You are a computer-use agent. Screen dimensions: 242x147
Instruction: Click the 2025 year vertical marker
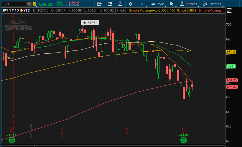tap(31, 131)
